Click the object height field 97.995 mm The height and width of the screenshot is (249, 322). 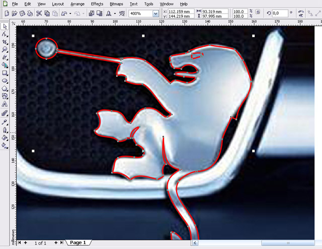point(215,16)
